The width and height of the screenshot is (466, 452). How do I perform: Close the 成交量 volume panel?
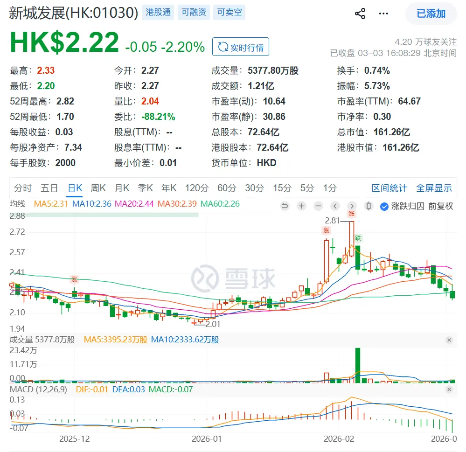449,340
